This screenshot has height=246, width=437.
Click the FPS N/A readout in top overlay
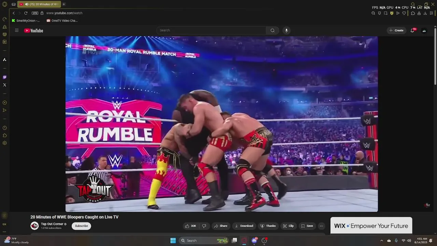tap(379, 8)
